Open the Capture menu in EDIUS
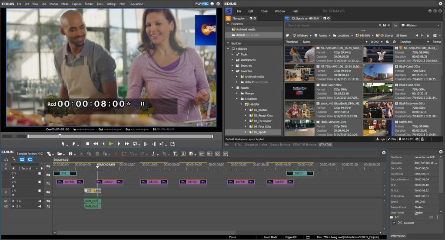This screenshot has width=445, height=240. 76,4
